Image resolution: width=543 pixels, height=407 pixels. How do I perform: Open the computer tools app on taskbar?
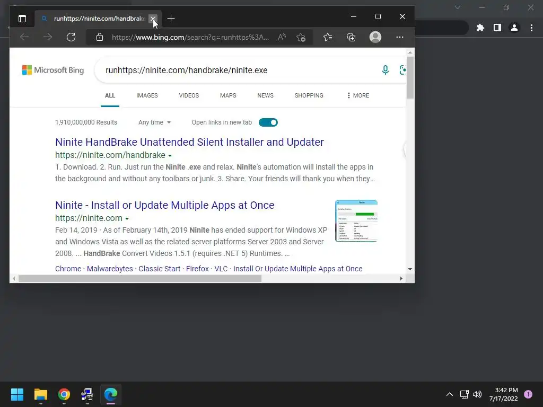click(x=87, y=394)
